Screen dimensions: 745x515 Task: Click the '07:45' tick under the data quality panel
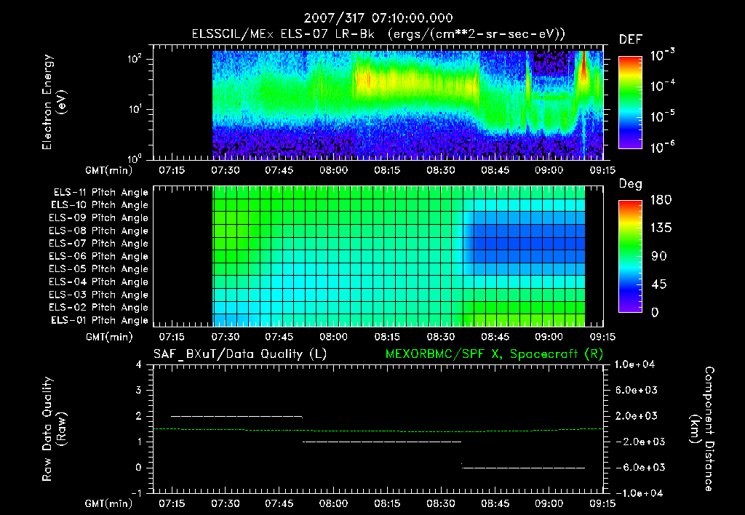coord(279,503)
